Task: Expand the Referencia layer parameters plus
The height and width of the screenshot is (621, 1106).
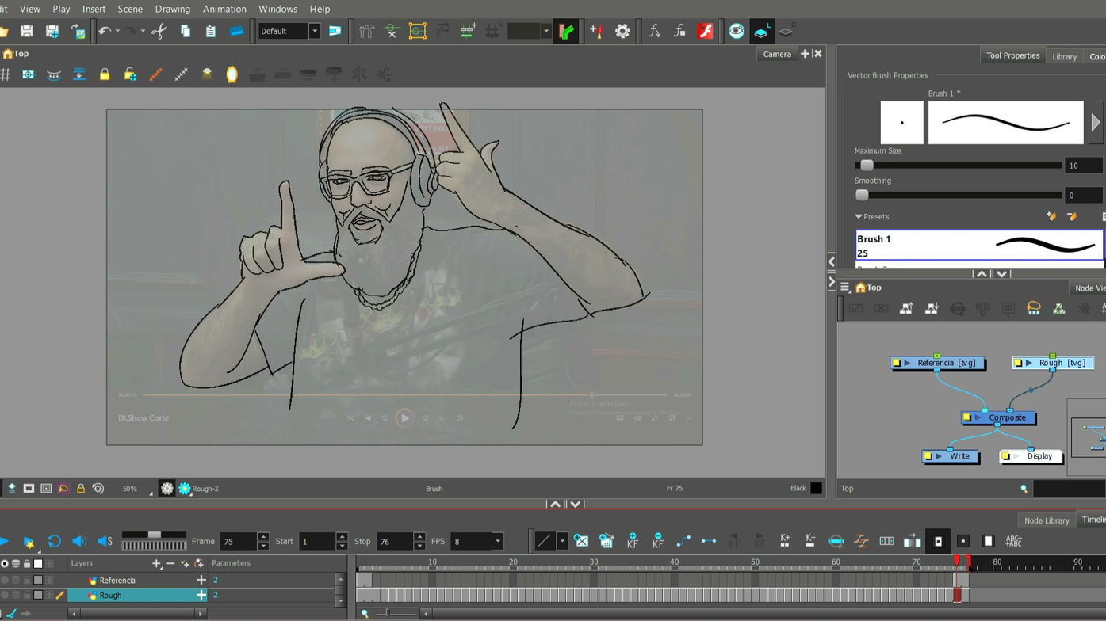Action: click(201, 581)
